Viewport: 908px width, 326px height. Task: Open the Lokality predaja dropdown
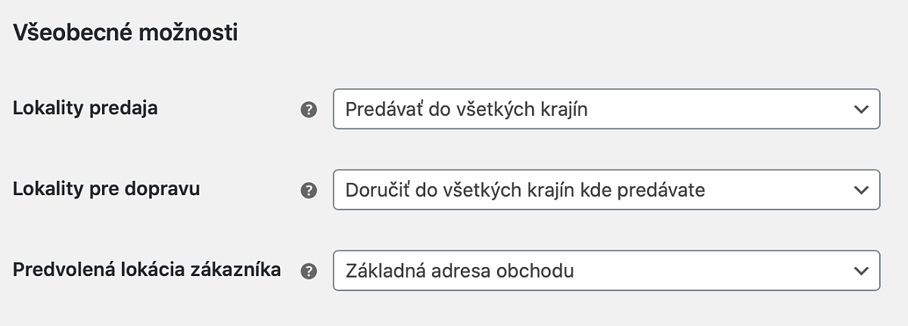(606, 109)
